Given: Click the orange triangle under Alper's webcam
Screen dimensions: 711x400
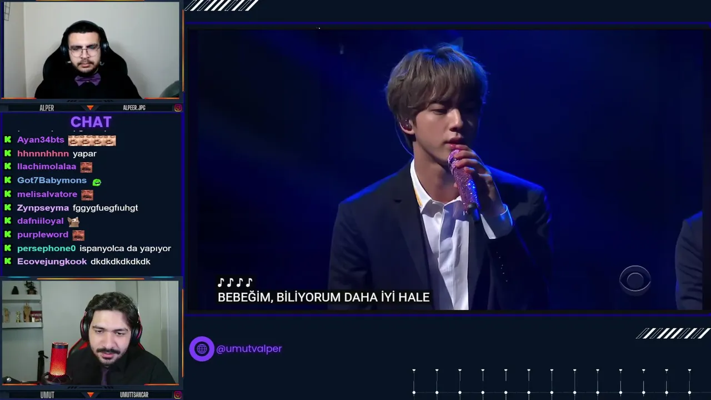Looking at the screenshot, I should click(91, 107).
